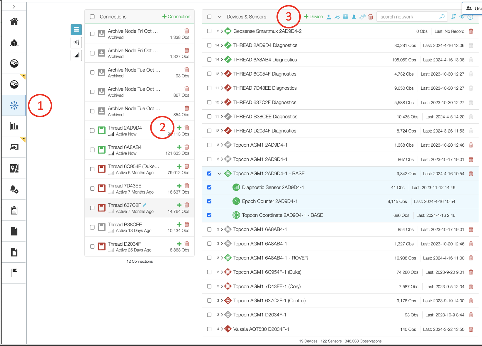Expand Geosense Smartmux 2AD9D4-2 device
This screenshot has width=482, height=346.
[x=222, y=31]
